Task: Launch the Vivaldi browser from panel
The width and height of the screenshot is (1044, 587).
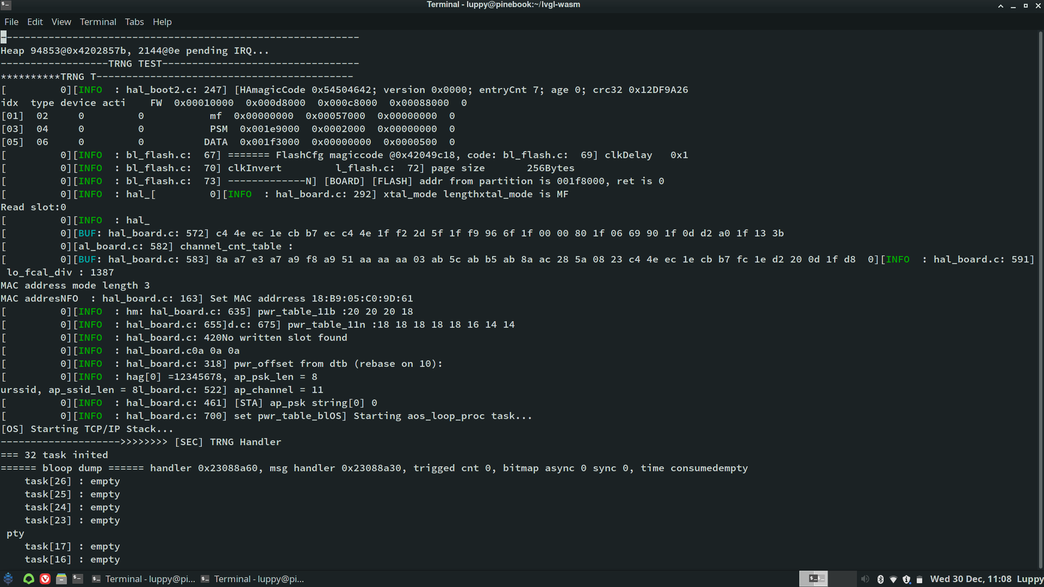Action: (45, 578)
